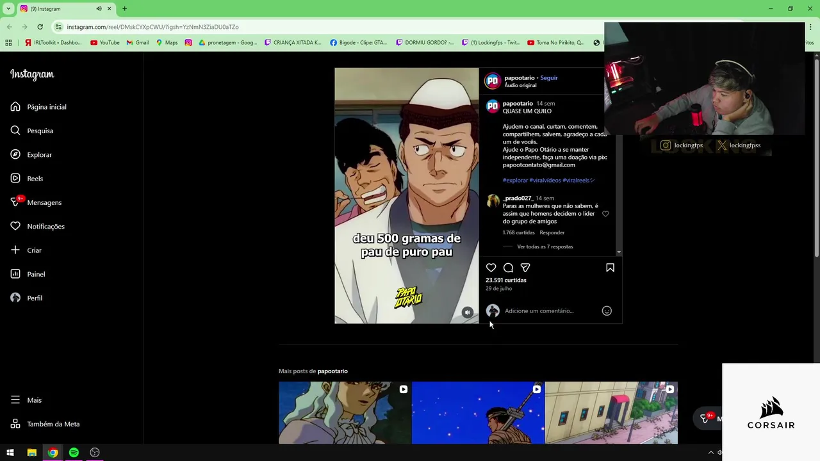Screen dimensions: 820x461
Task: Click the Adicione um comentário field
Action: tap(551, 311)
